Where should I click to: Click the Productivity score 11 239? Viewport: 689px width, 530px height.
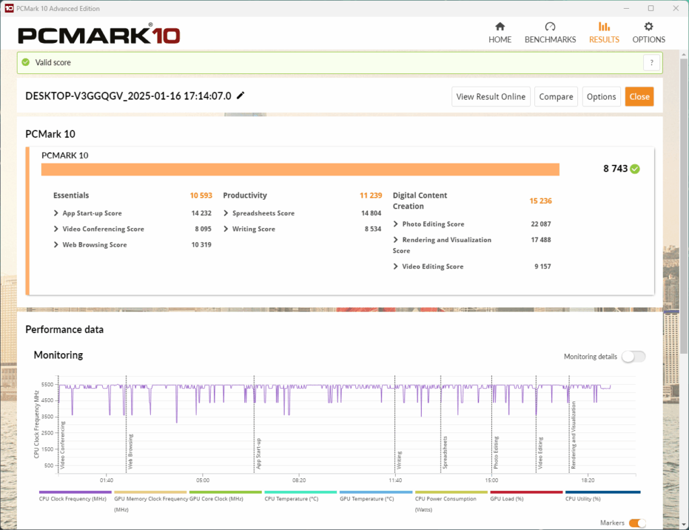371,196
